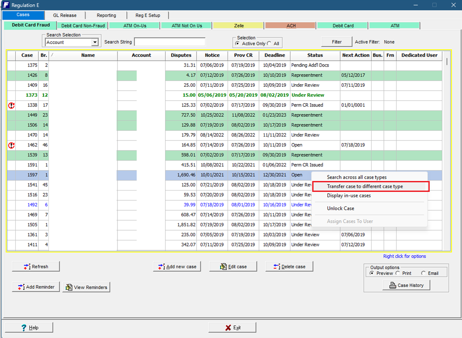Click the alert icon beside case 1338
Viewport: 462px width, 338px height.
pyautogui.click(x=11, y=105)
